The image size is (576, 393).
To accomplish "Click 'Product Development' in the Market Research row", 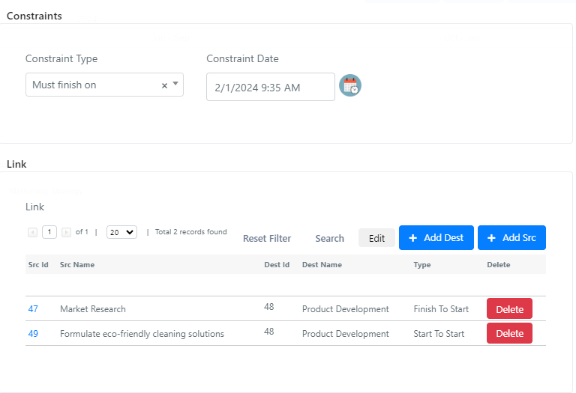I will (x=345, y=309).
